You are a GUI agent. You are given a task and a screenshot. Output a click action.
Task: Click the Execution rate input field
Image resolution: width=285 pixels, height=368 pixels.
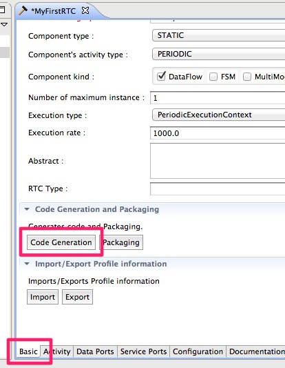[x=218, y=133]
